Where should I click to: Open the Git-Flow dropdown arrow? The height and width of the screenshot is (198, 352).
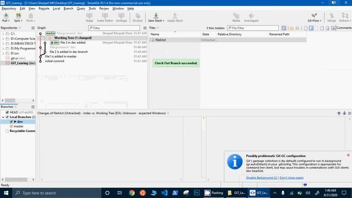pyautogui.click(x=320, y=21)
